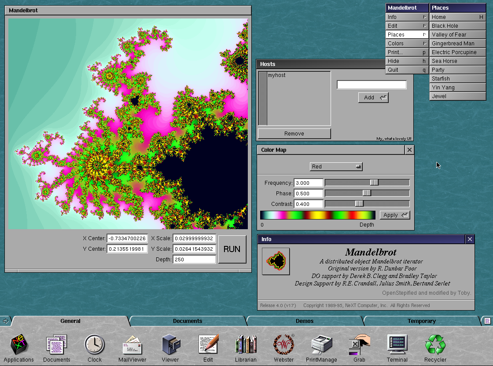Screen dimensions: 493x366
Task: Open the Terminal app icon
Action: coord(397,344)
